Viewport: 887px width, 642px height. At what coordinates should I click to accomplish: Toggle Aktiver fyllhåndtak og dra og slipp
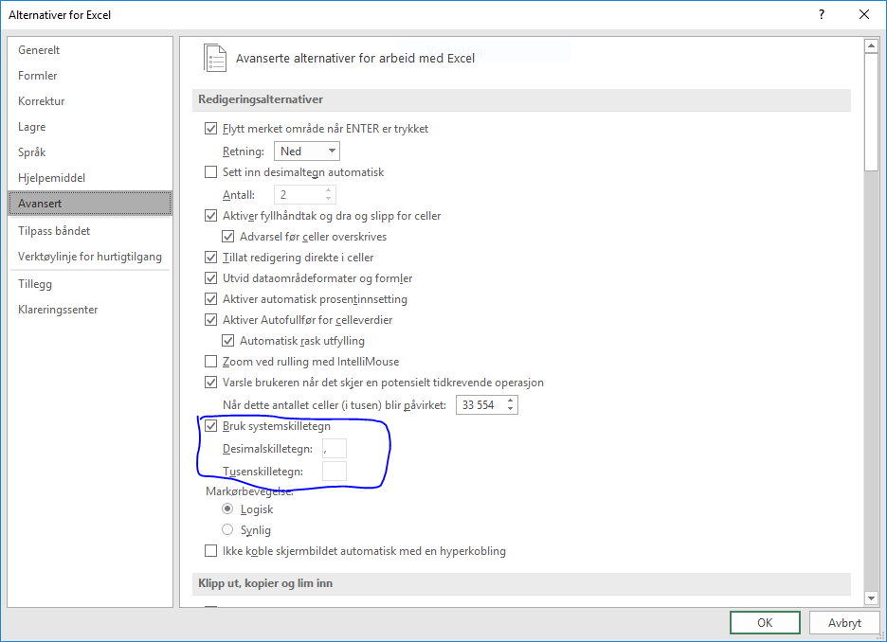click(210, 215)
